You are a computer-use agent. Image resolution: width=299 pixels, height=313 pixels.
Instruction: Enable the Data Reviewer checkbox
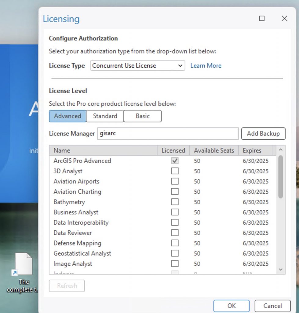click(x=175, y=233)
